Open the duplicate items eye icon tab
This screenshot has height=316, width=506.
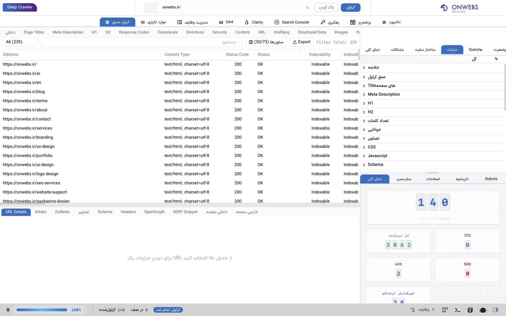pos(153,22)
